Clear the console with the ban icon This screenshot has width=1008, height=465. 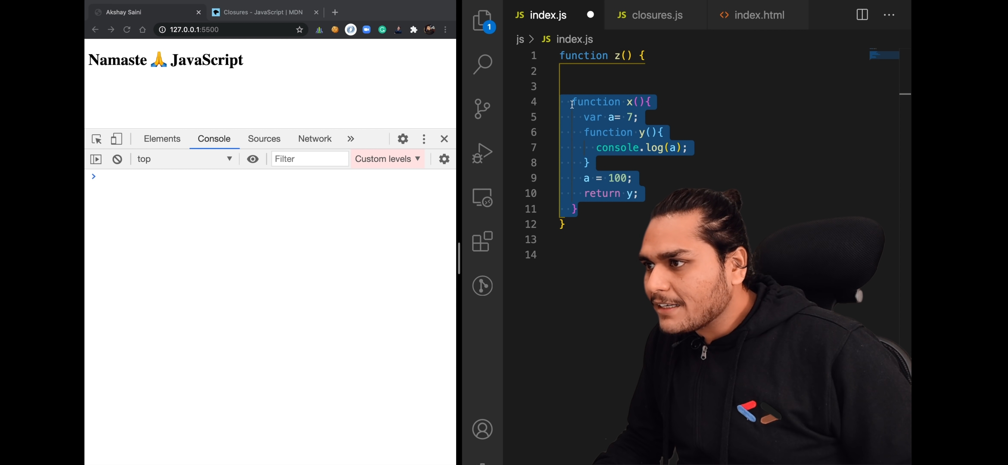point(117,159)
